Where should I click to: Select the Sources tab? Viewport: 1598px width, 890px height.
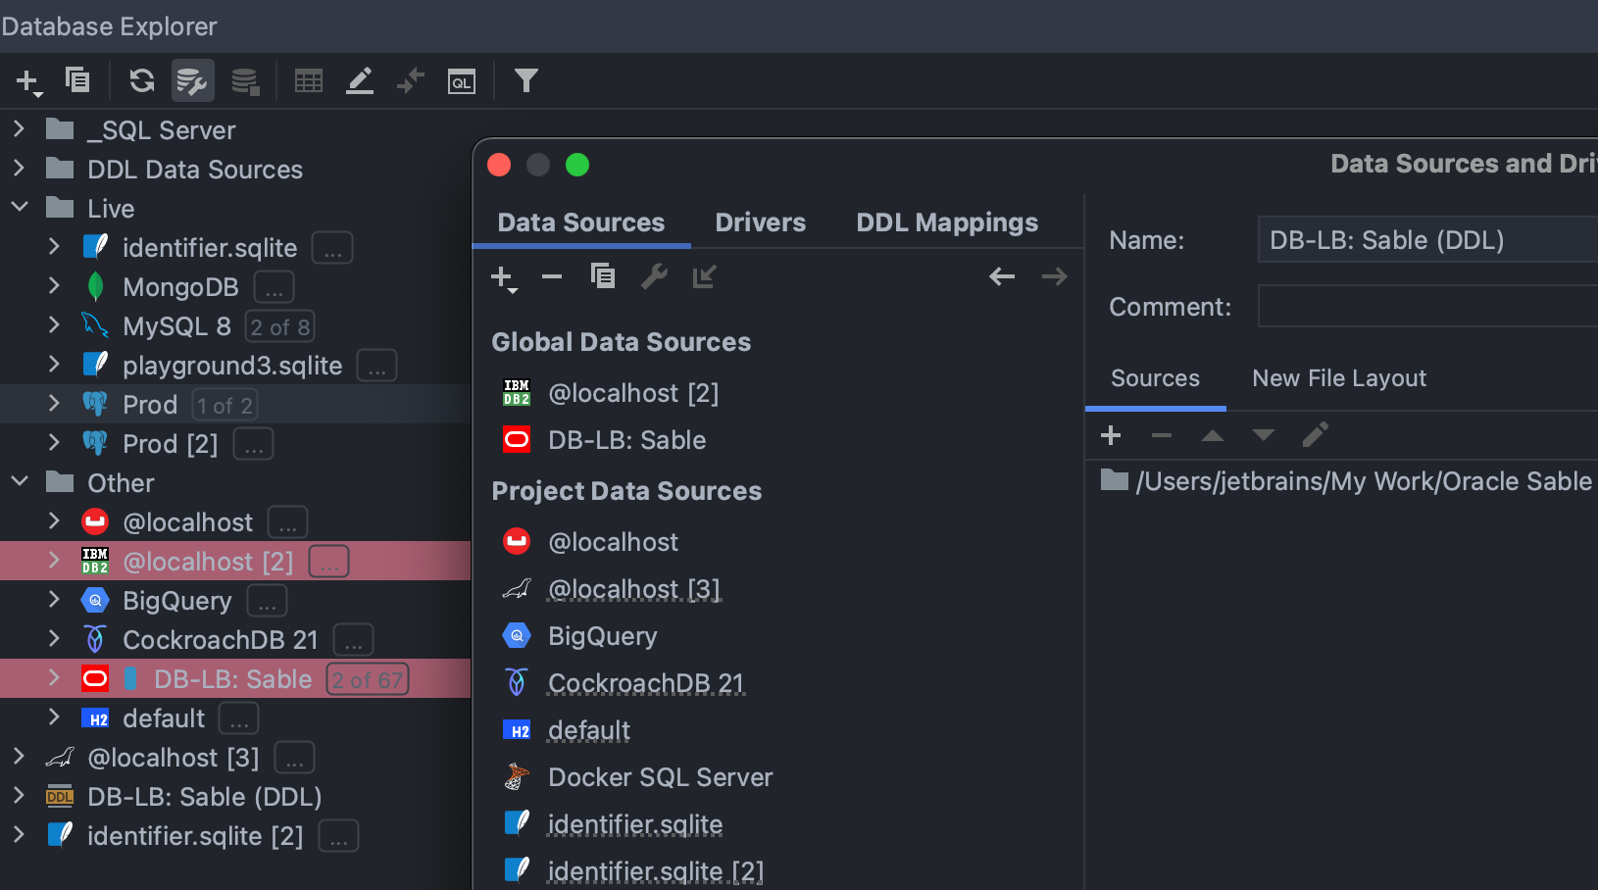coord(1155,378)
